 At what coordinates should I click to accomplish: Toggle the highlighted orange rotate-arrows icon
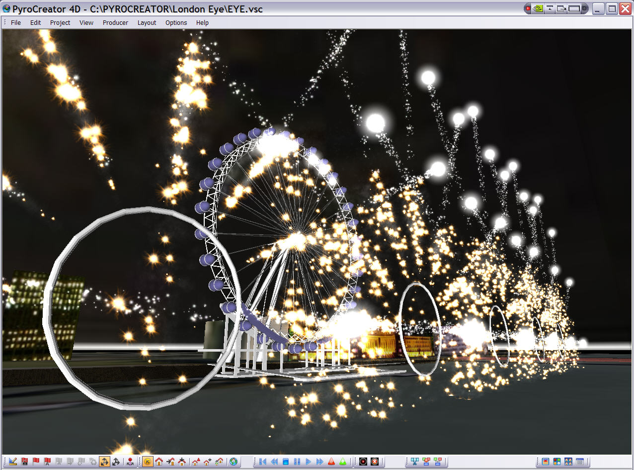104,462
